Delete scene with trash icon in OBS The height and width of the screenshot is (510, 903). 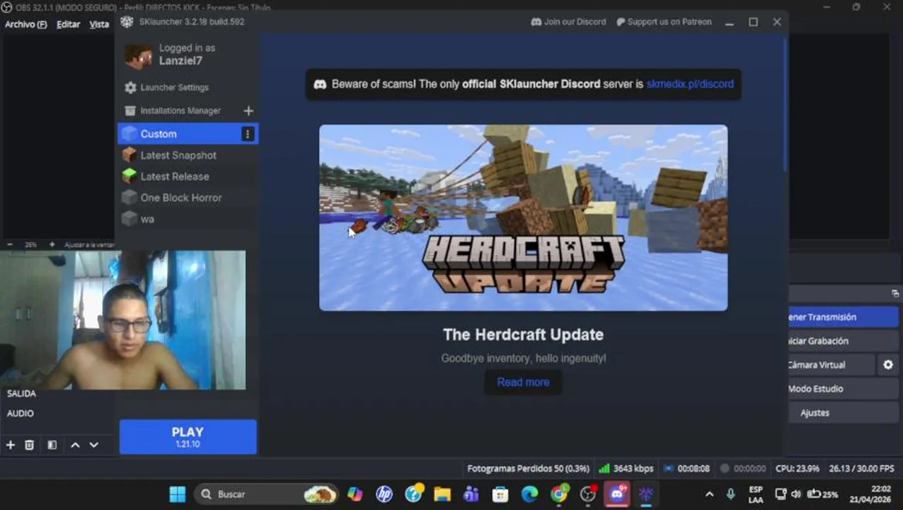click(x=29, y=445)
